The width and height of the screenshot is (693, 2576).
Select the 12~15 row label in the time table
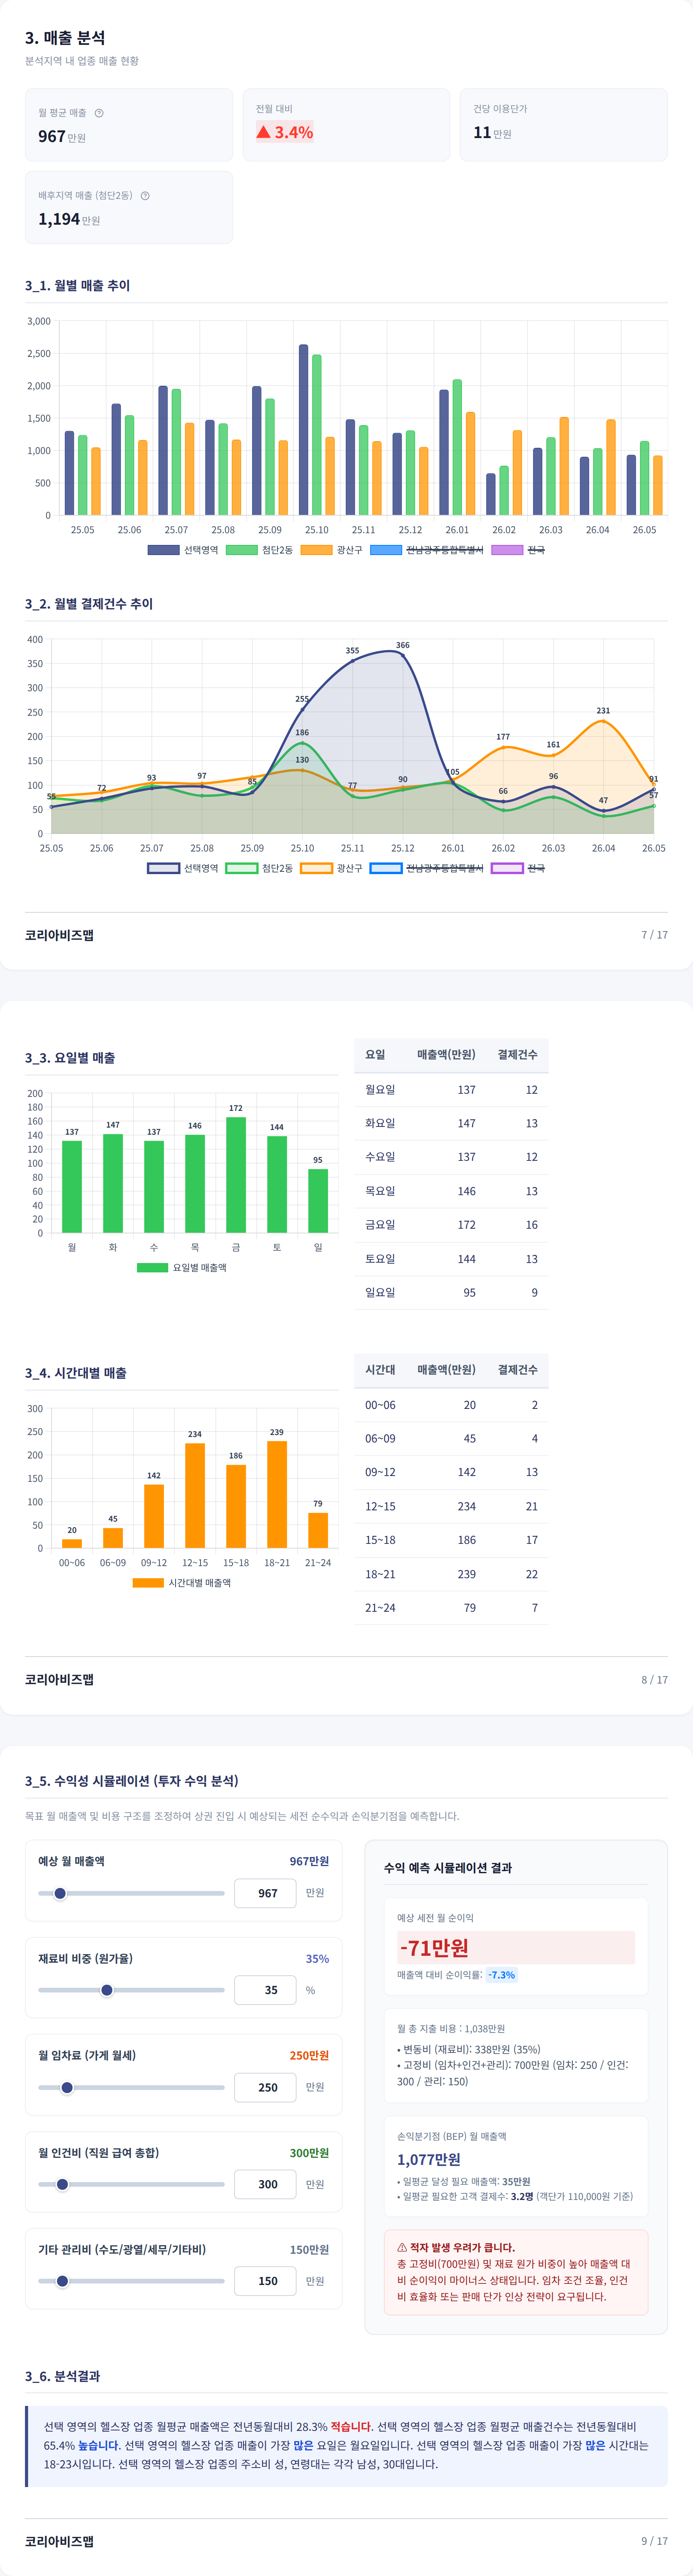(x=380, y=1506)
